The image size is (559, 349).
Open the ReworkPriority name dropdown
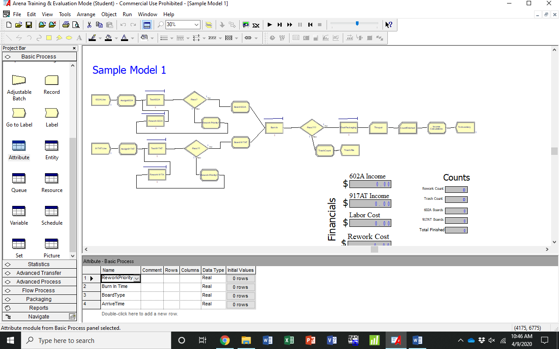pos(137,278)
